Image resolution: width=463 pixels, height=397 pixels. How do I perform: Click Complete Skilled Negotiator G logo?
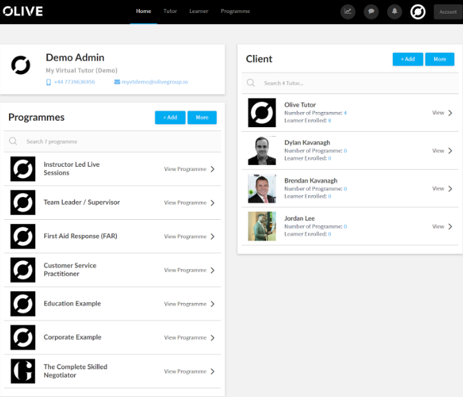[x=23, y=371]
